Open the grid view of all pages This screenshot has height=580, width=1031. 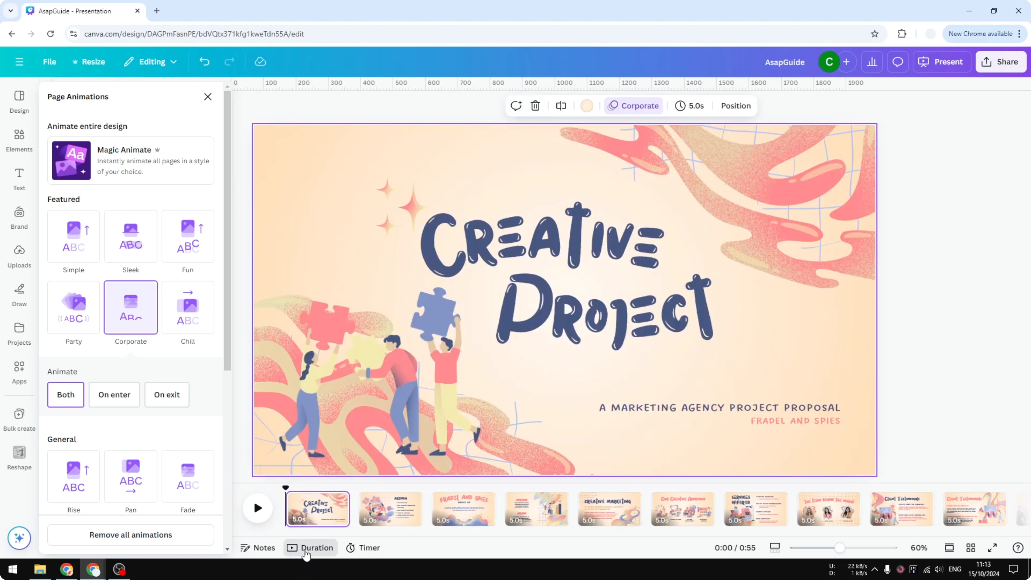click(971, 547)
